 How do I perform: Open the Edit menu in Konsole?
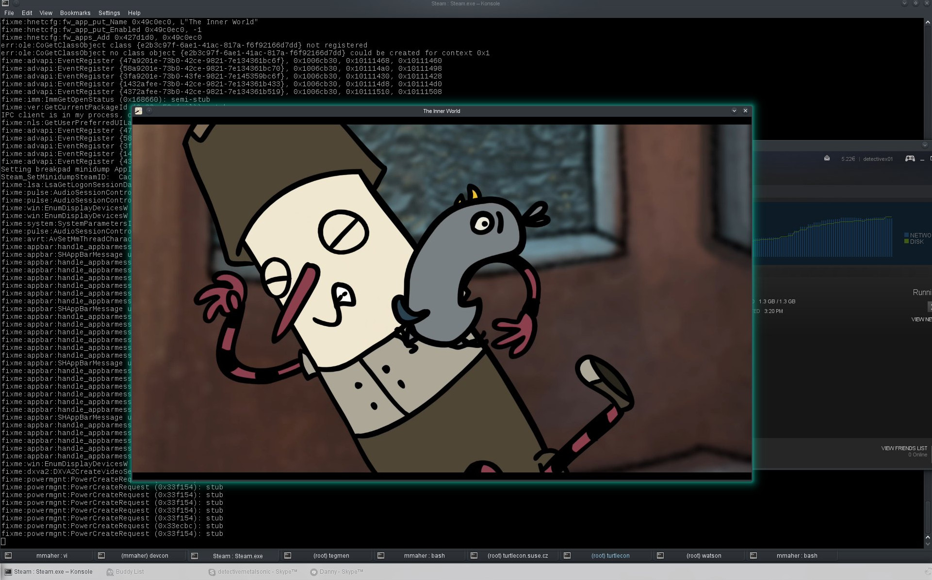(27, 13)
